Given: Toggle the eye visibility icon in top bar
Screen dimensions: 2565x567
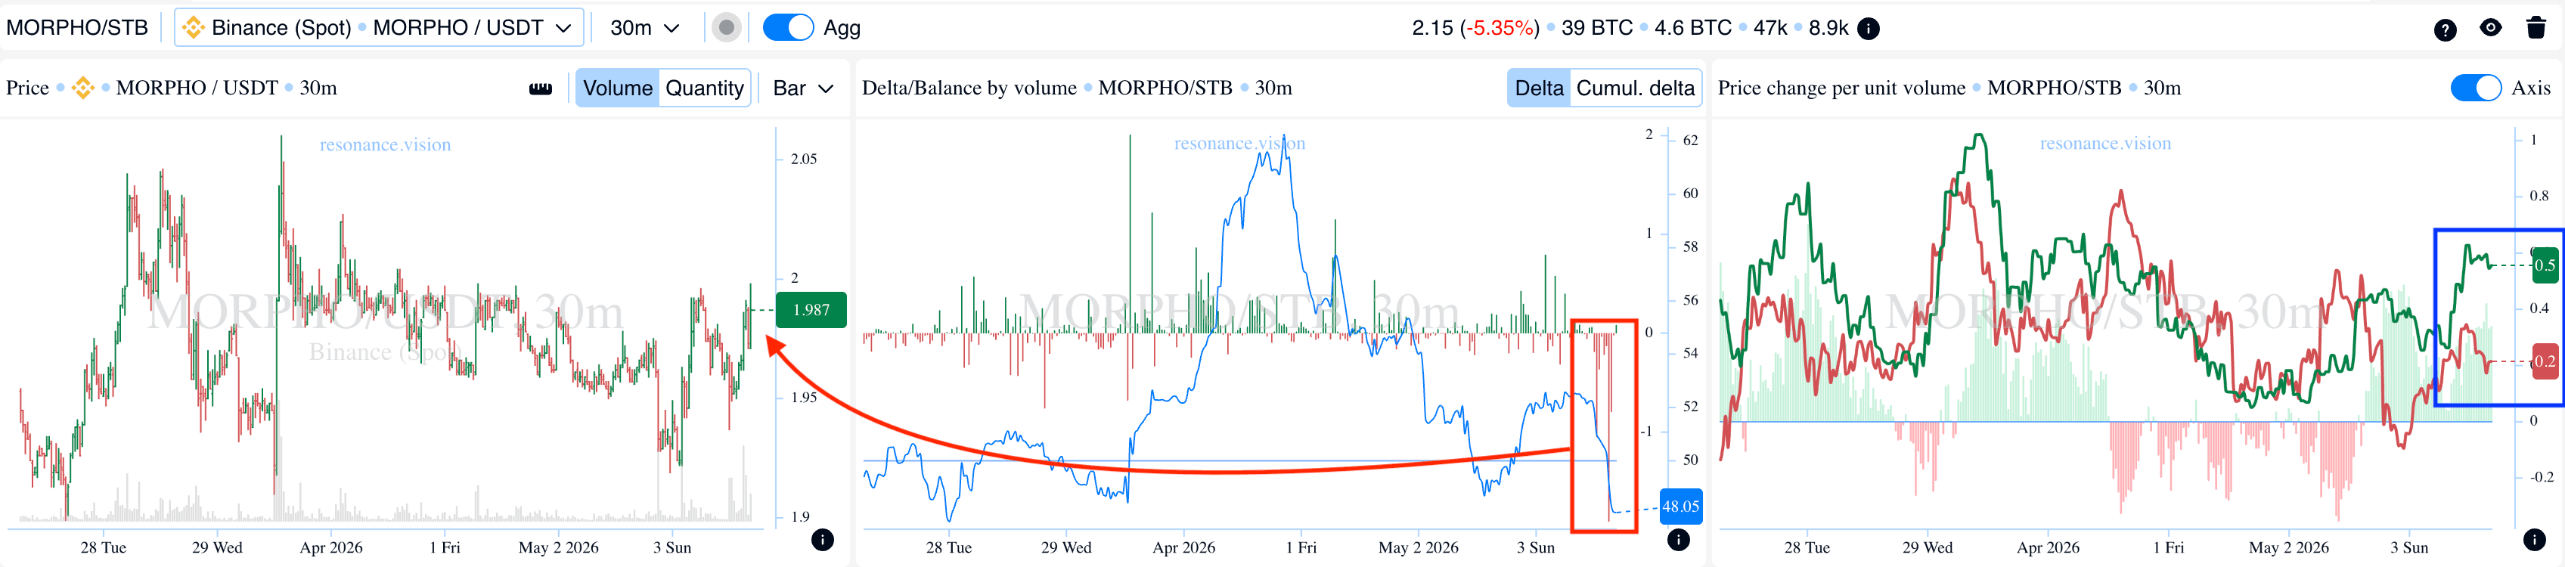Looking at the screenshot, I should click(2490, 28).
